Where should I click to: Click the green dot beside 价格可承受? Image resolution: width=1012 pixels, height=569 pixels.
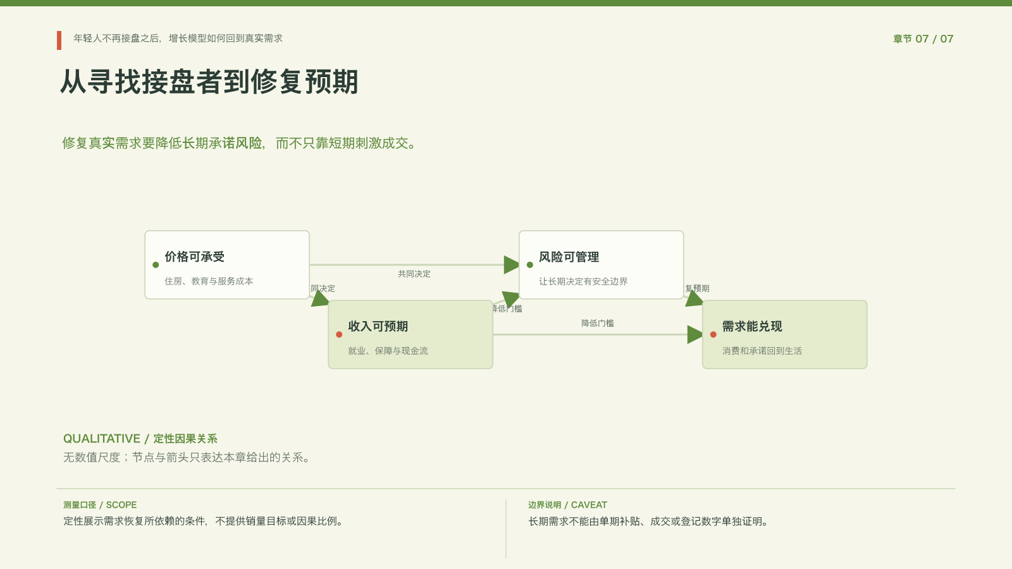coord(156,265)
